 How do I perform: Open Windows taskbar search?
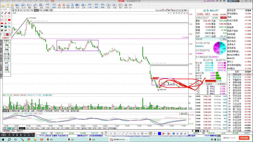click(9, 140)
